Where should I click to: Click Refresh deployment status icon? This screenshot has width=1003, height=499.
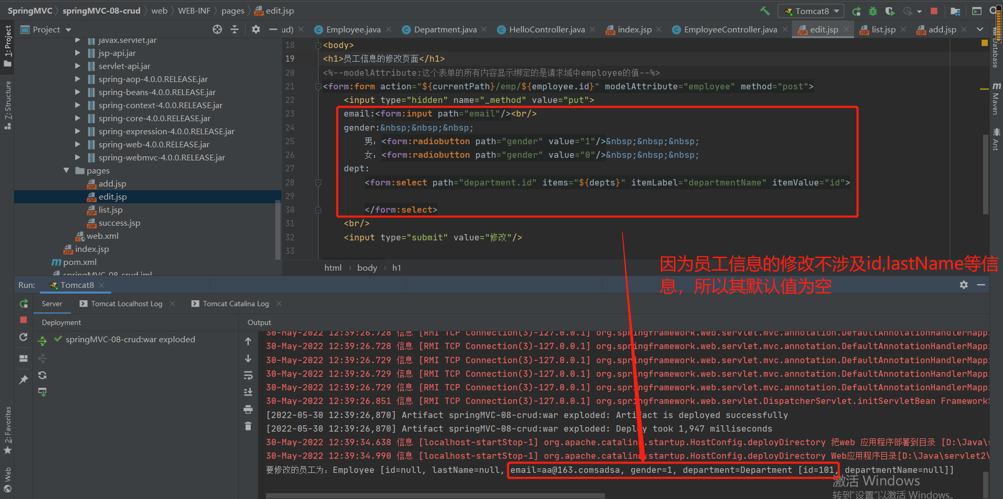(42, 375)
